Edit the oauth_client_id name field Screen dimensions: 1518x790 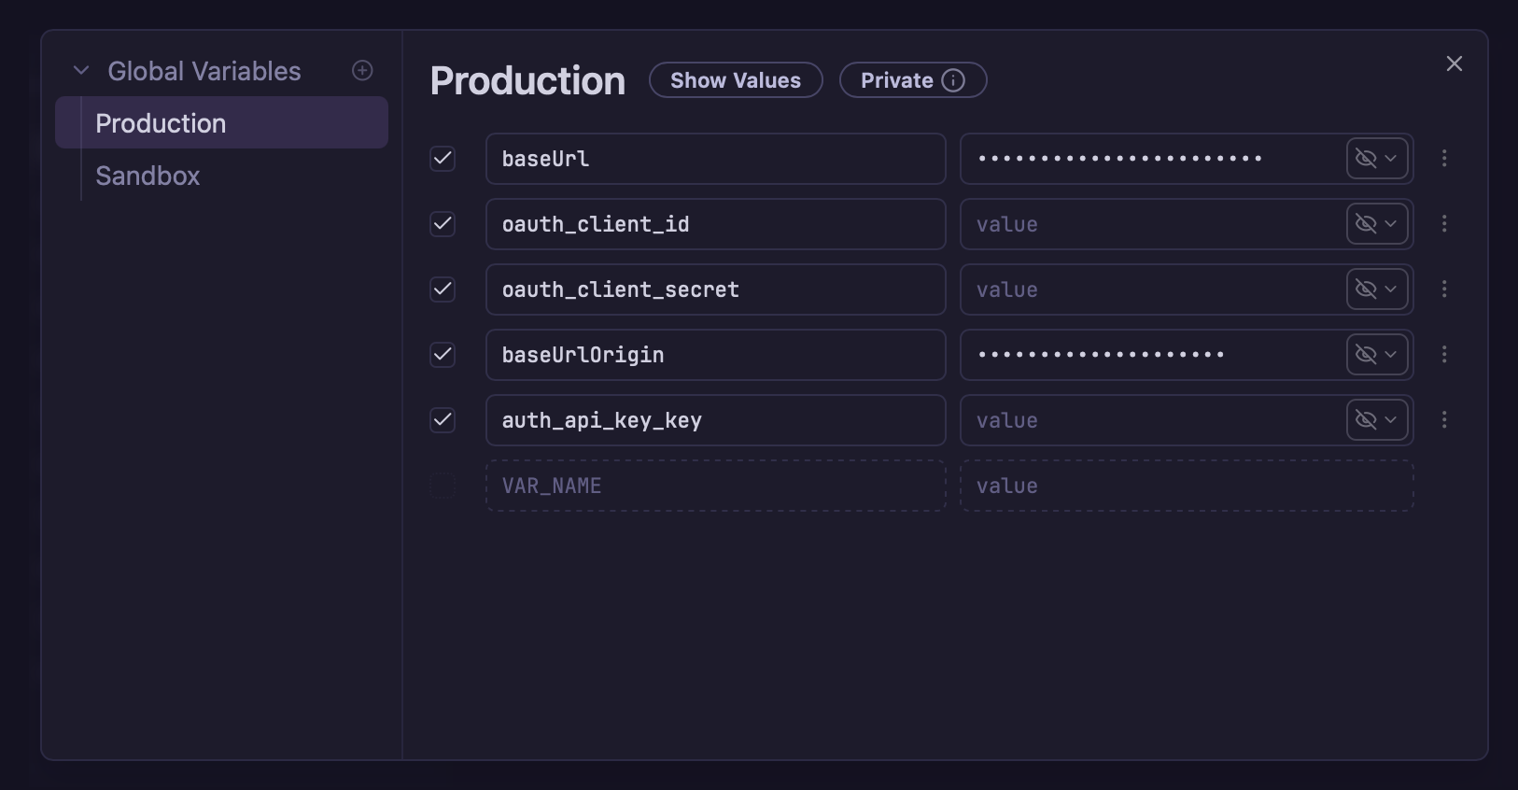coord(716,224)
